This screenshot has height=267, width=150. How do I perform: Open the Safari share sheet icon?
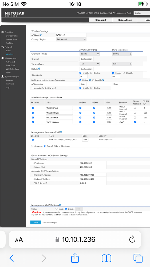(x=75, y=258)
